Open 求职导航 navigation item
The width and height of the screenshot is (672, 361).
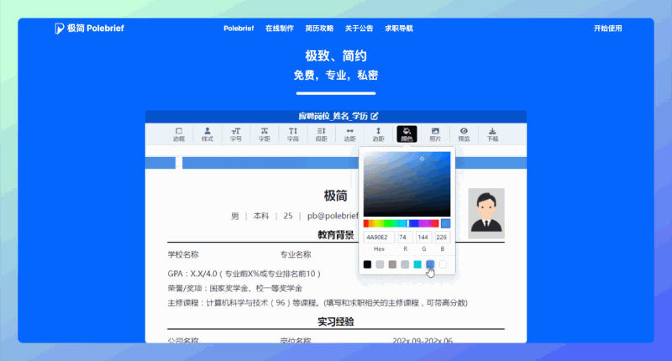tap(399, 29)
